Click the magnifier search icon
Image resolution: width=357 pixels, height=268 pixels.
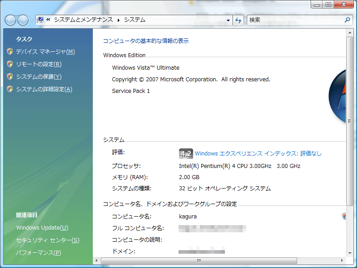click(348, 20)
